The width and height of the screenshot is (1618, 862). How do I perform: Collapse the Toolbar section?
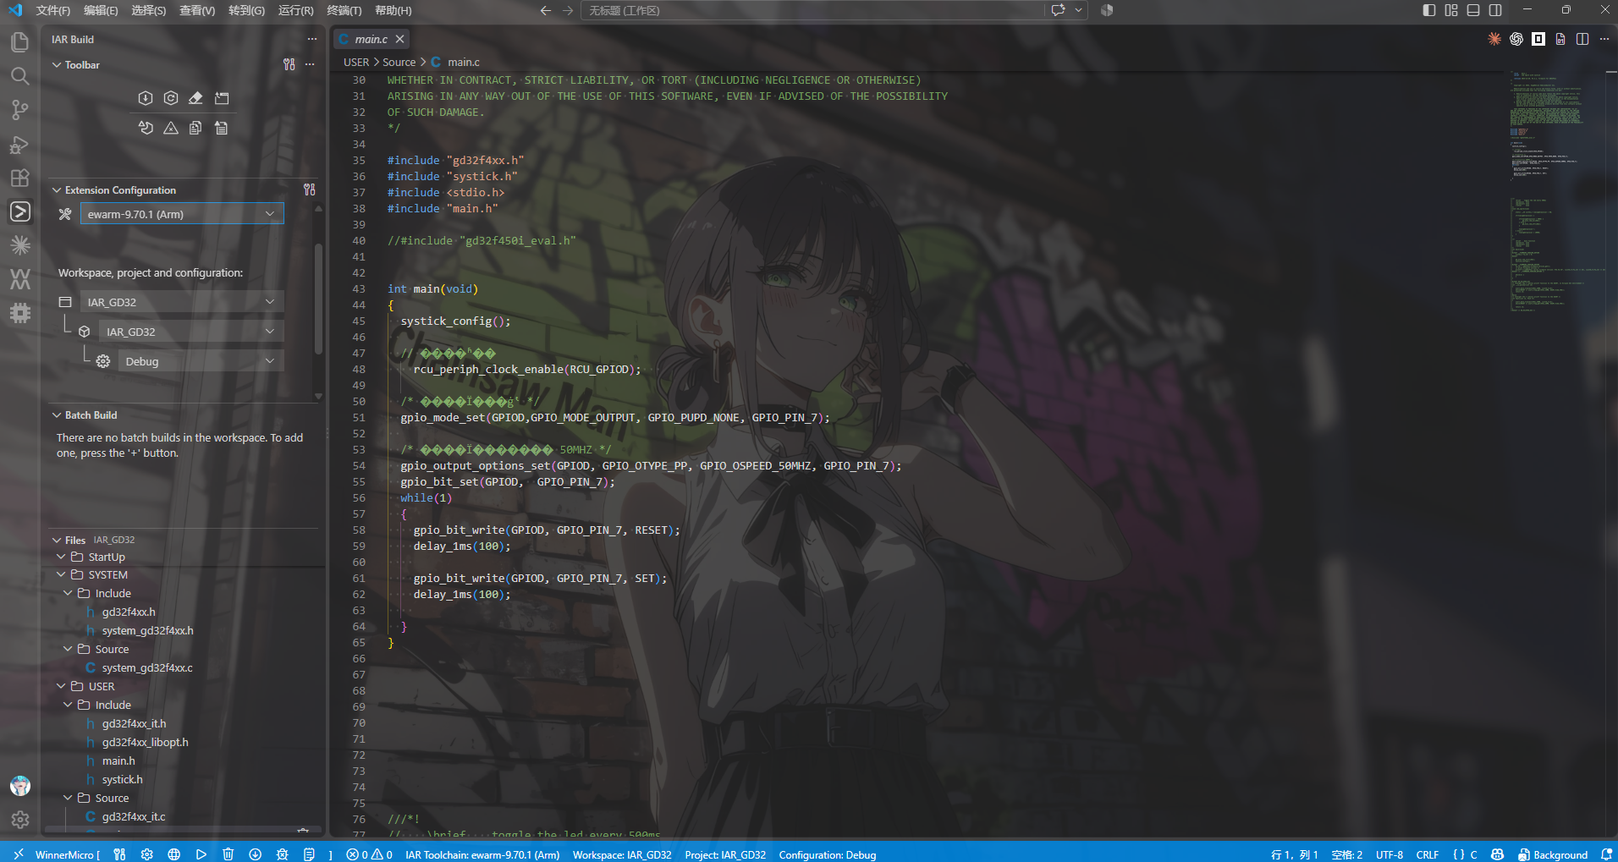57,64
